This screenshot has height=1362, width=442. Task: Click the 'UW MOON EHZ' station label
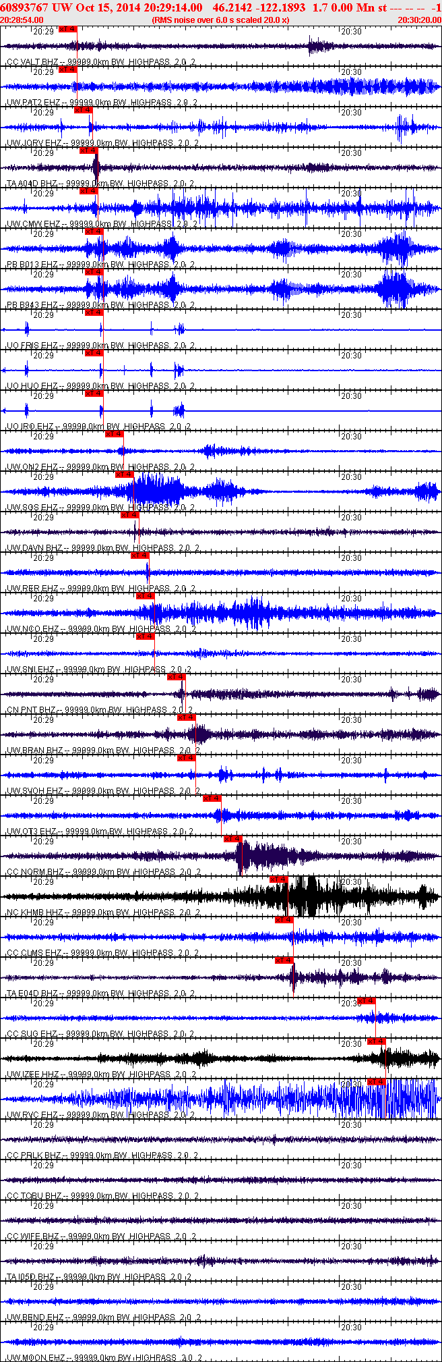point(36,1357)
